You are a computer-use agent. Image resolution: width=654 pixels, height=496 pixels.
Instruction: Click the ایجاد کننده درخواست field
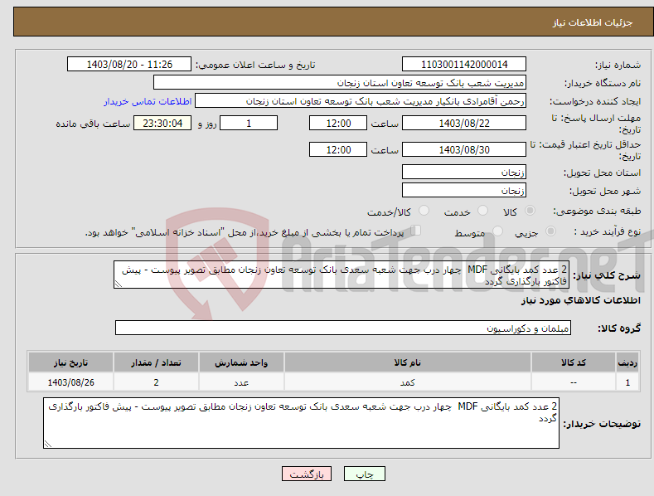[361, 101]
